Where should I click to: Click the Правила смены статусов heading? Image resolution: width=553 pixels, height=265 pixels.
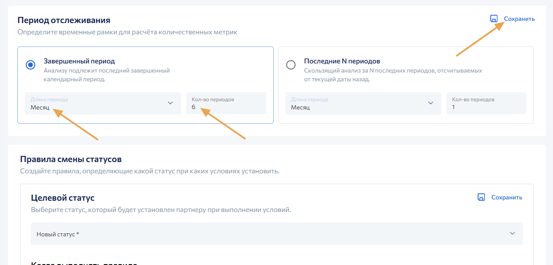coord(70,159)
